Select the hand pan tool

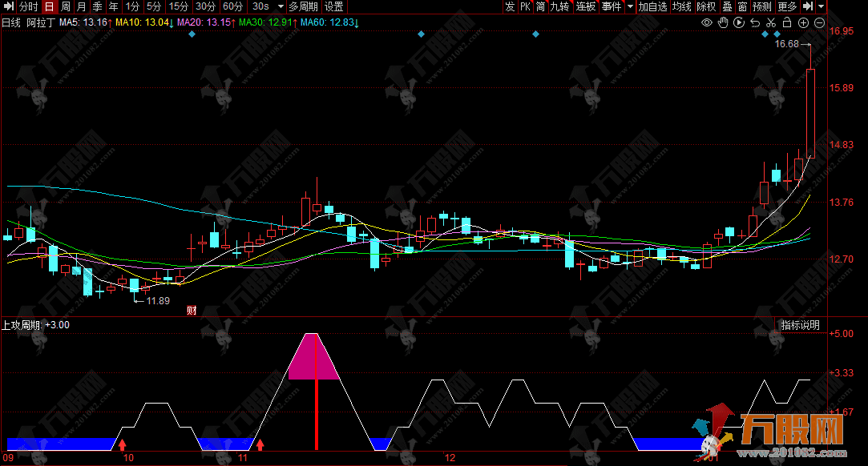click(723, 22)
